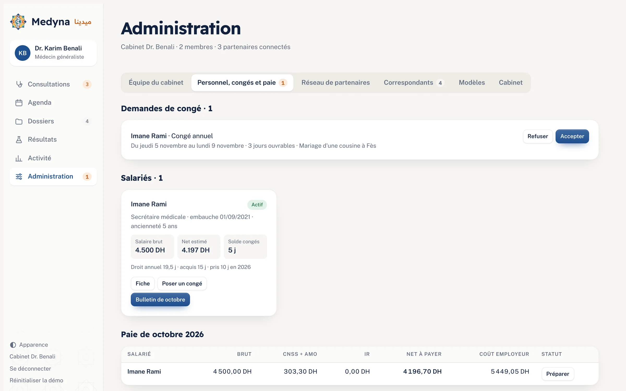Click the Medyna logo emblem
The height and width of the screenshot is (391, 626).
[18, 22]
